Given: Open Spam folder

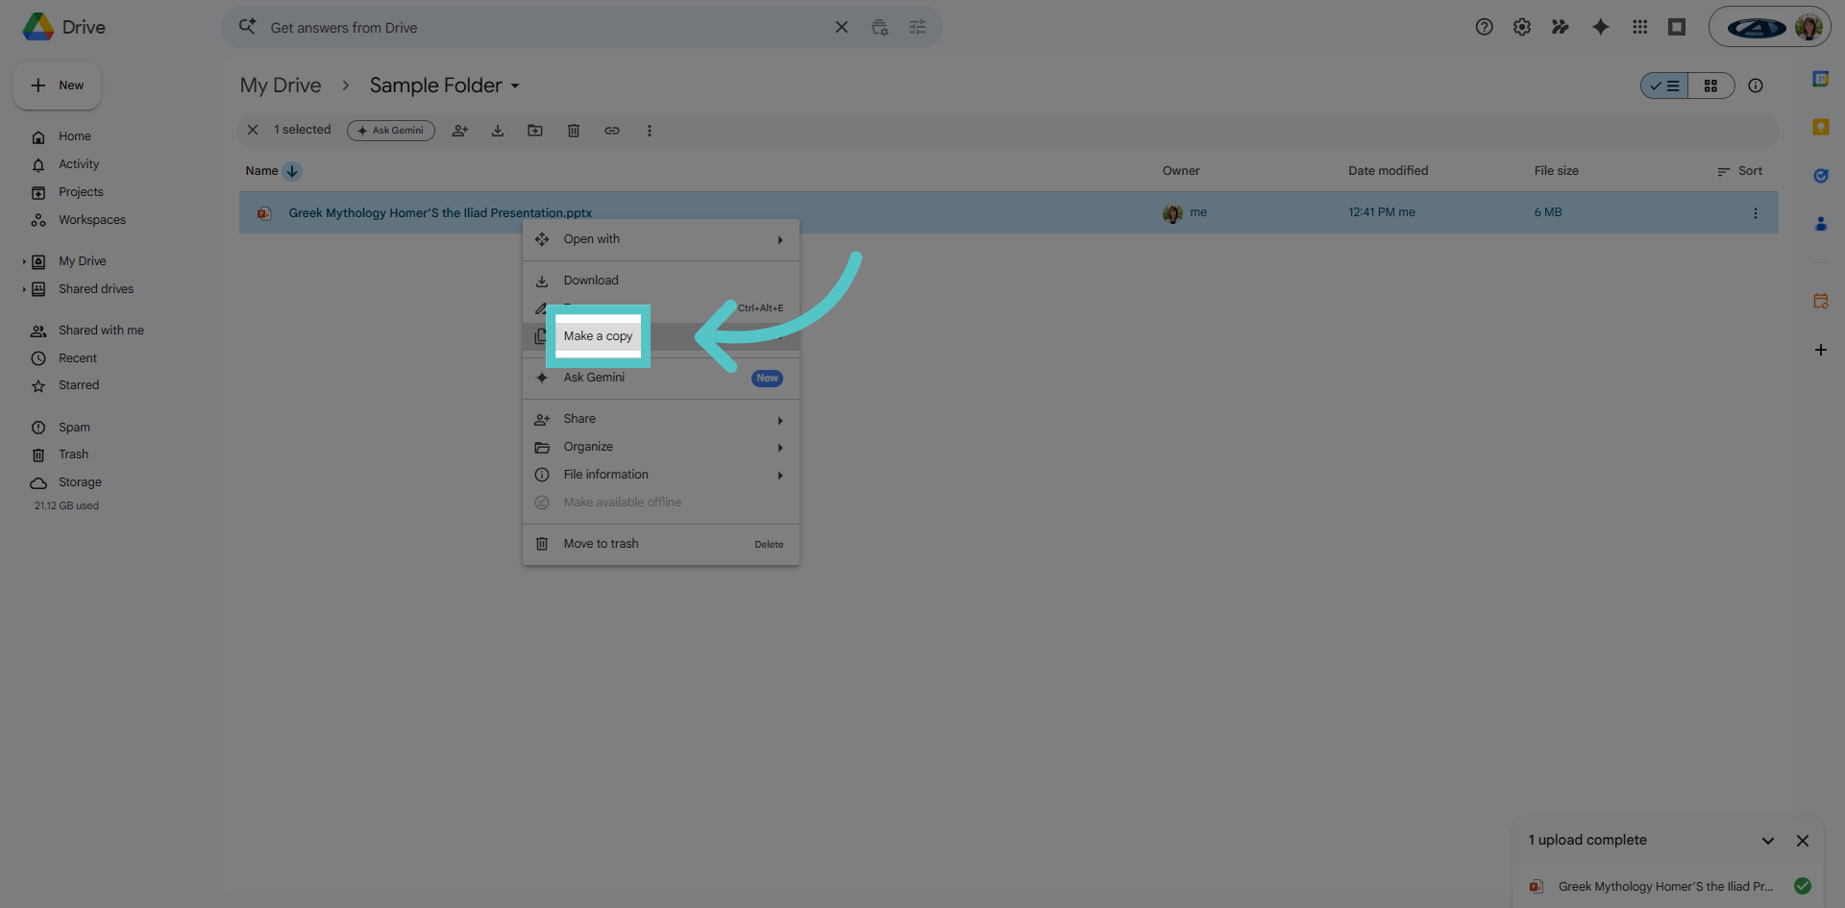Looking at the screenshot, I should (x=74, y=428).
